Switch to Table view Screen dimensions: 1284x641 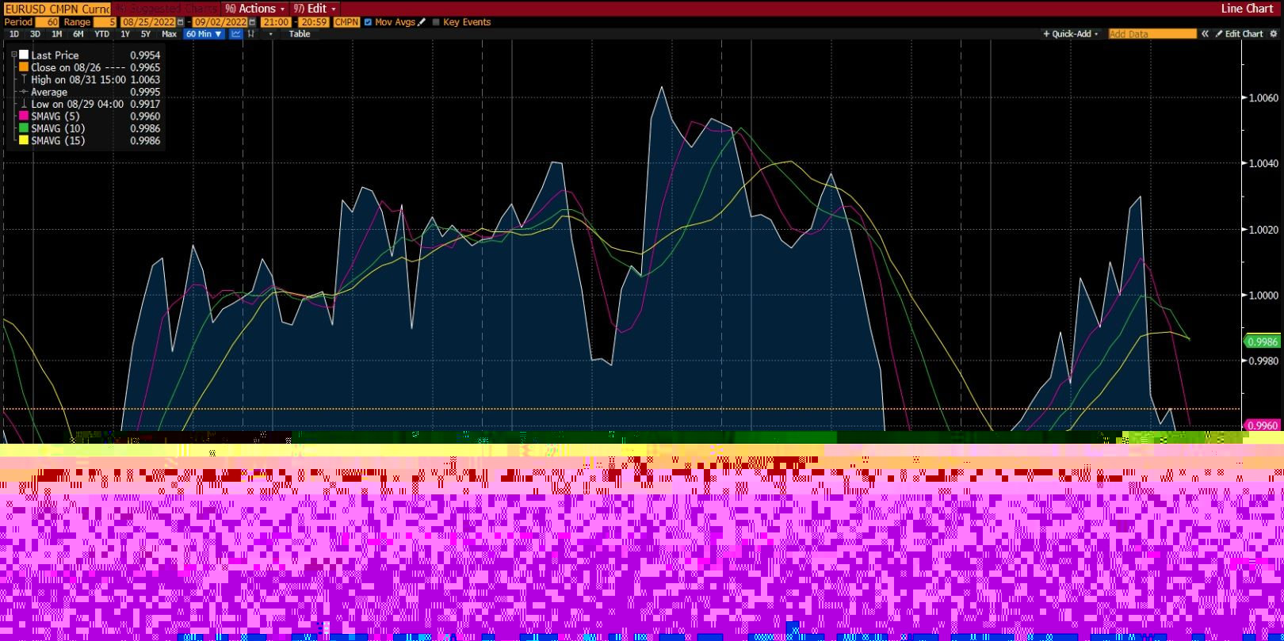tap(300, 34)
